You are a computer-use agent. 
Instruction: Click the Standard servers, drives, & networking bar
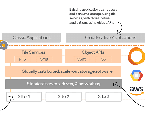[64, 84]
